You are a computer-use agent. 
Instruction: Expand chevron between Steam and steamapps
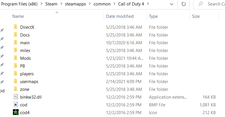pos(61,4)
